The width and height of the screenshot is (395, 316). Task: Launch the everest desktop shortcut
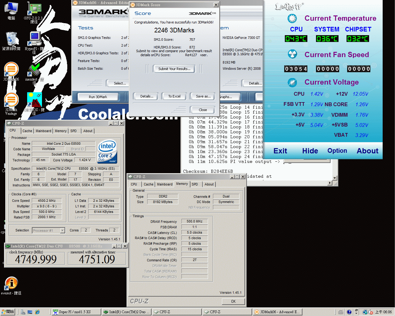point(11,286)
